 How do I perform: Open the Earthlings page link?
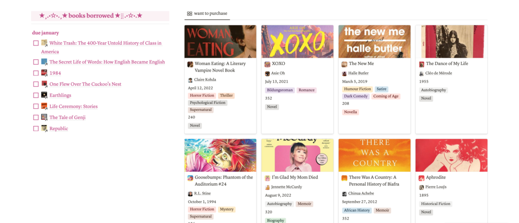click(60, 95)
